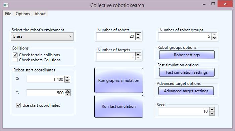Open the Grass environment dropdown
Screen dimensions: 235x131
pyautogui.click(x=42, y=36)
